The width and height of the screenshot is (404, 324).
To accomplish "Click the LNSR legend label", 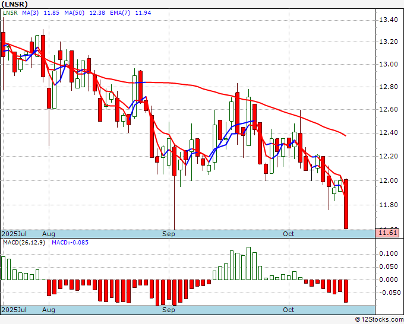I will coord(10,13).
